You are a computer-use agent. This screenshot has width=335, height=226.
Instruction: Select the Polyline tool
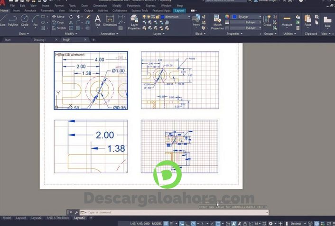pyautogui.click(x=13, y=20)
